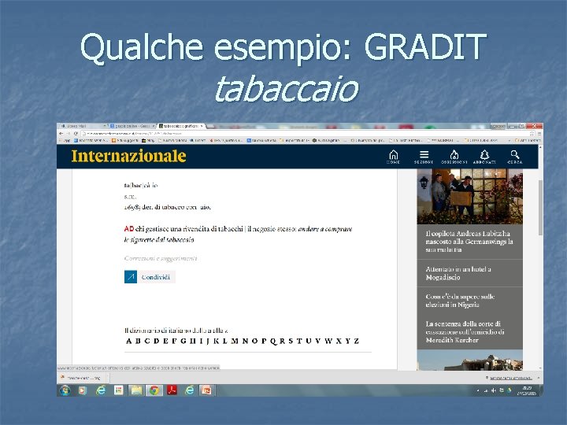This screenshot has height=425, width=567.
Task: Click letter T in the dictionary index
Action: click(299, 341)
